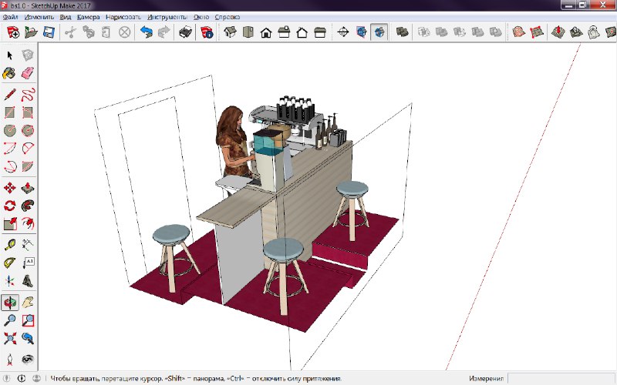
Task: Choose the Push/Pull tool
Action: [x=28, y=188]
